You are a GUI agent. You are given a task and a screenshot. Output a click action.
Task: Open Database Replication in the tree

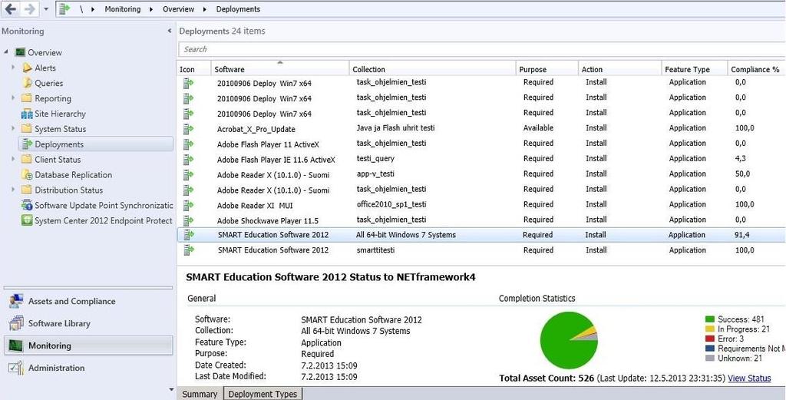73,175
